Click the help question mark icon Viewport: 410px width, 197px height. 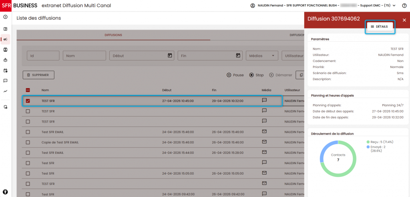(404, 6)
